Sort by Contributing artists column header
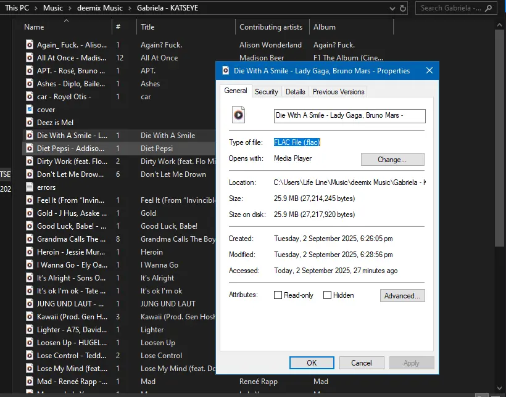Image resolution: width=506 pixels, height=397 pixels. pos(271,27)
